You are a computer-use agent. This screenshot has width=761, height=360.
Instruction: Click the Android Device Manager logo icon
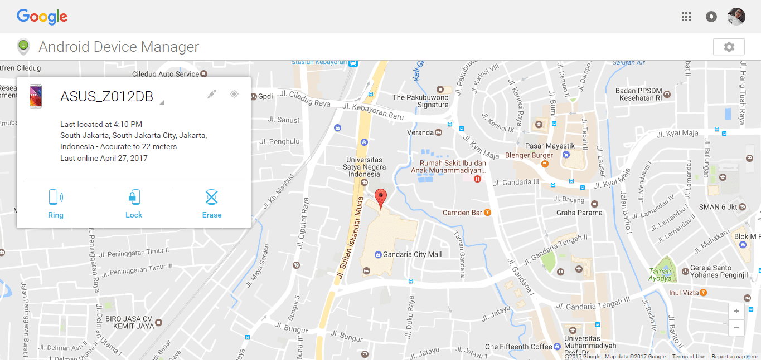tap(23, 47)
